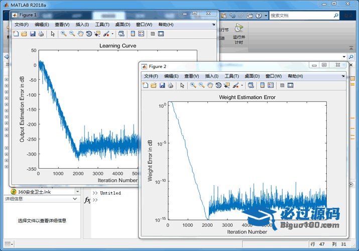Click 运行并计时 button in MATLAB toolstrip
The height and width of the screenshot is (251, 359).
point(239,34)
